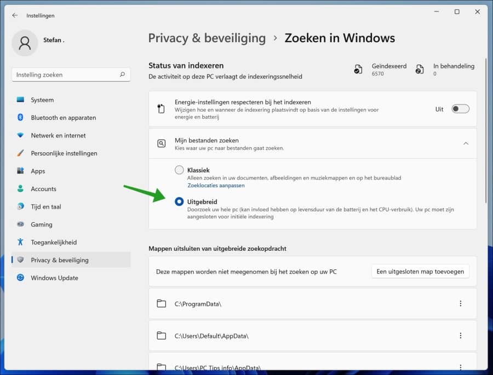Click the folder icon for C:\ProgramData\
The image size is (493, 375).
[x=161, y=303]
